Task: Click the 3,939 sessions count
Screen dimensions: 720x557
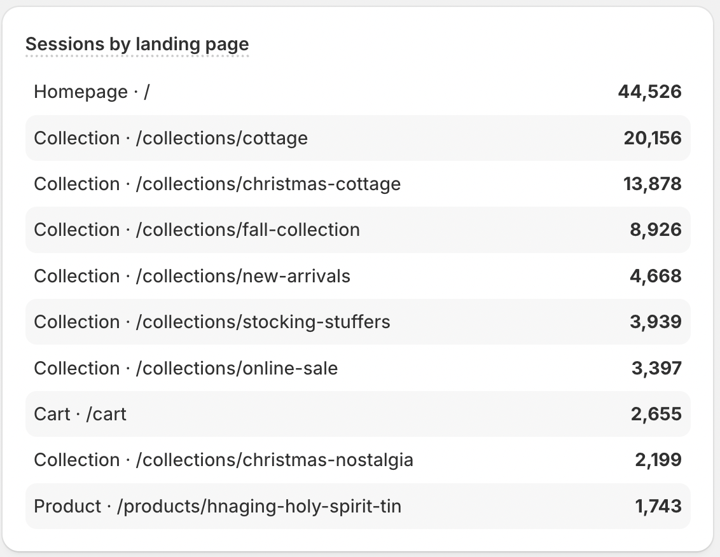Action: (x=655, y=322)
